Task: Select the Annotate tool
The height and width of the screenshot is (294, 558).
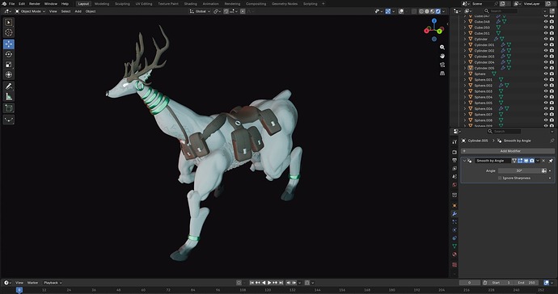Action: click(9, 86)
